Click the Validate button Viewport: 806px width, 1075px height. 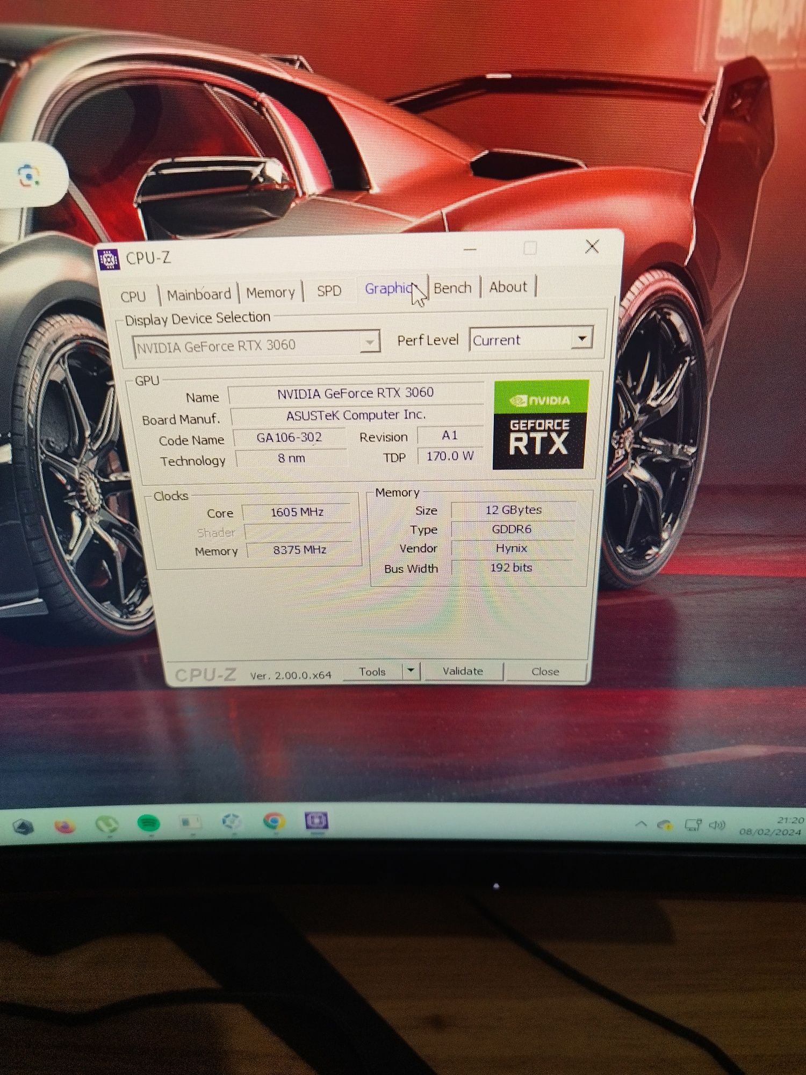[x=463, y=671]
